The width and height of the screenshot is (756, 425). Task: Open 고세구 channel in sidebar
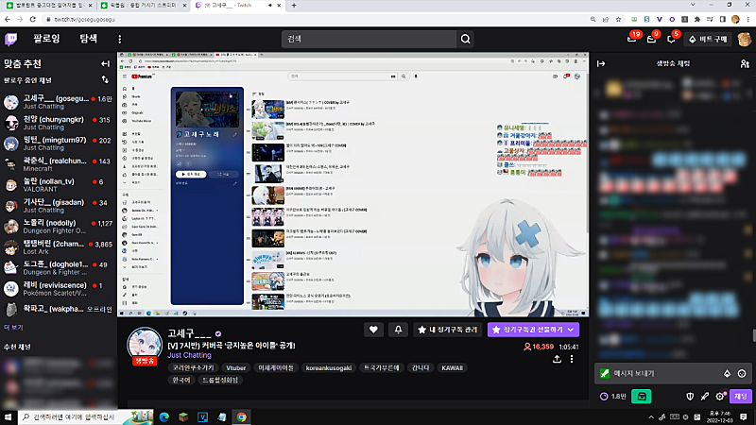tap(58, 102)
